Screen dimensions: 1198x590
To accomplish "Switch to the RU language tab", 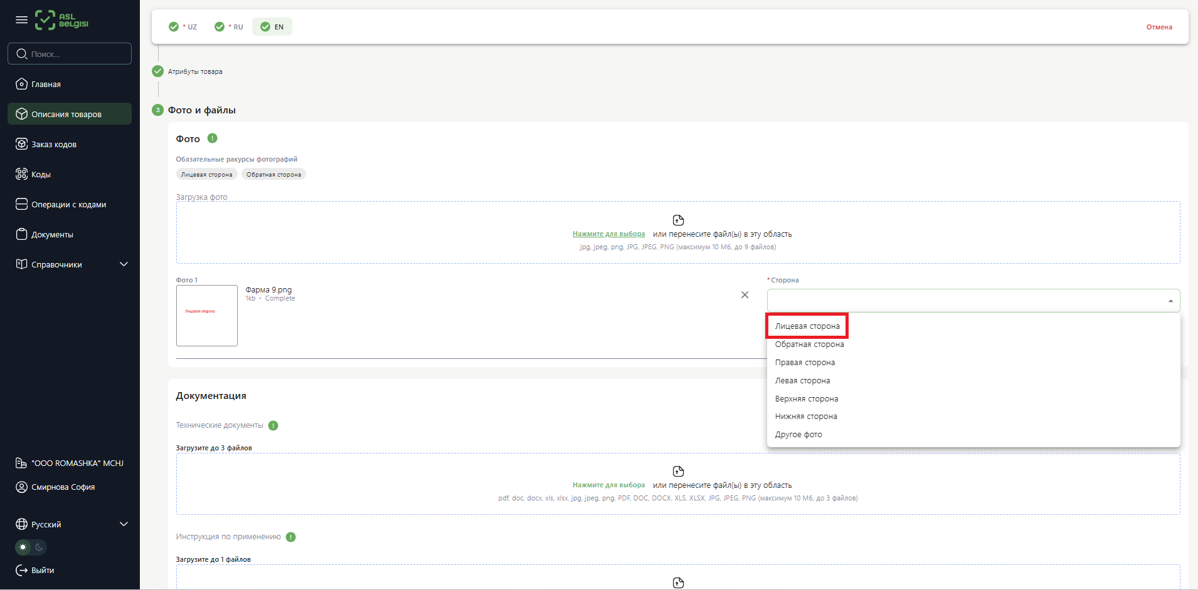I will (229, 27).
